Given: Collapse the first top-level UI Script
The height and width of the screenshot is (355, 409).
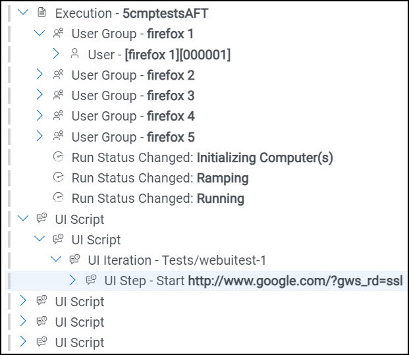Looking at the screenshot, I should tap(24, 219).
